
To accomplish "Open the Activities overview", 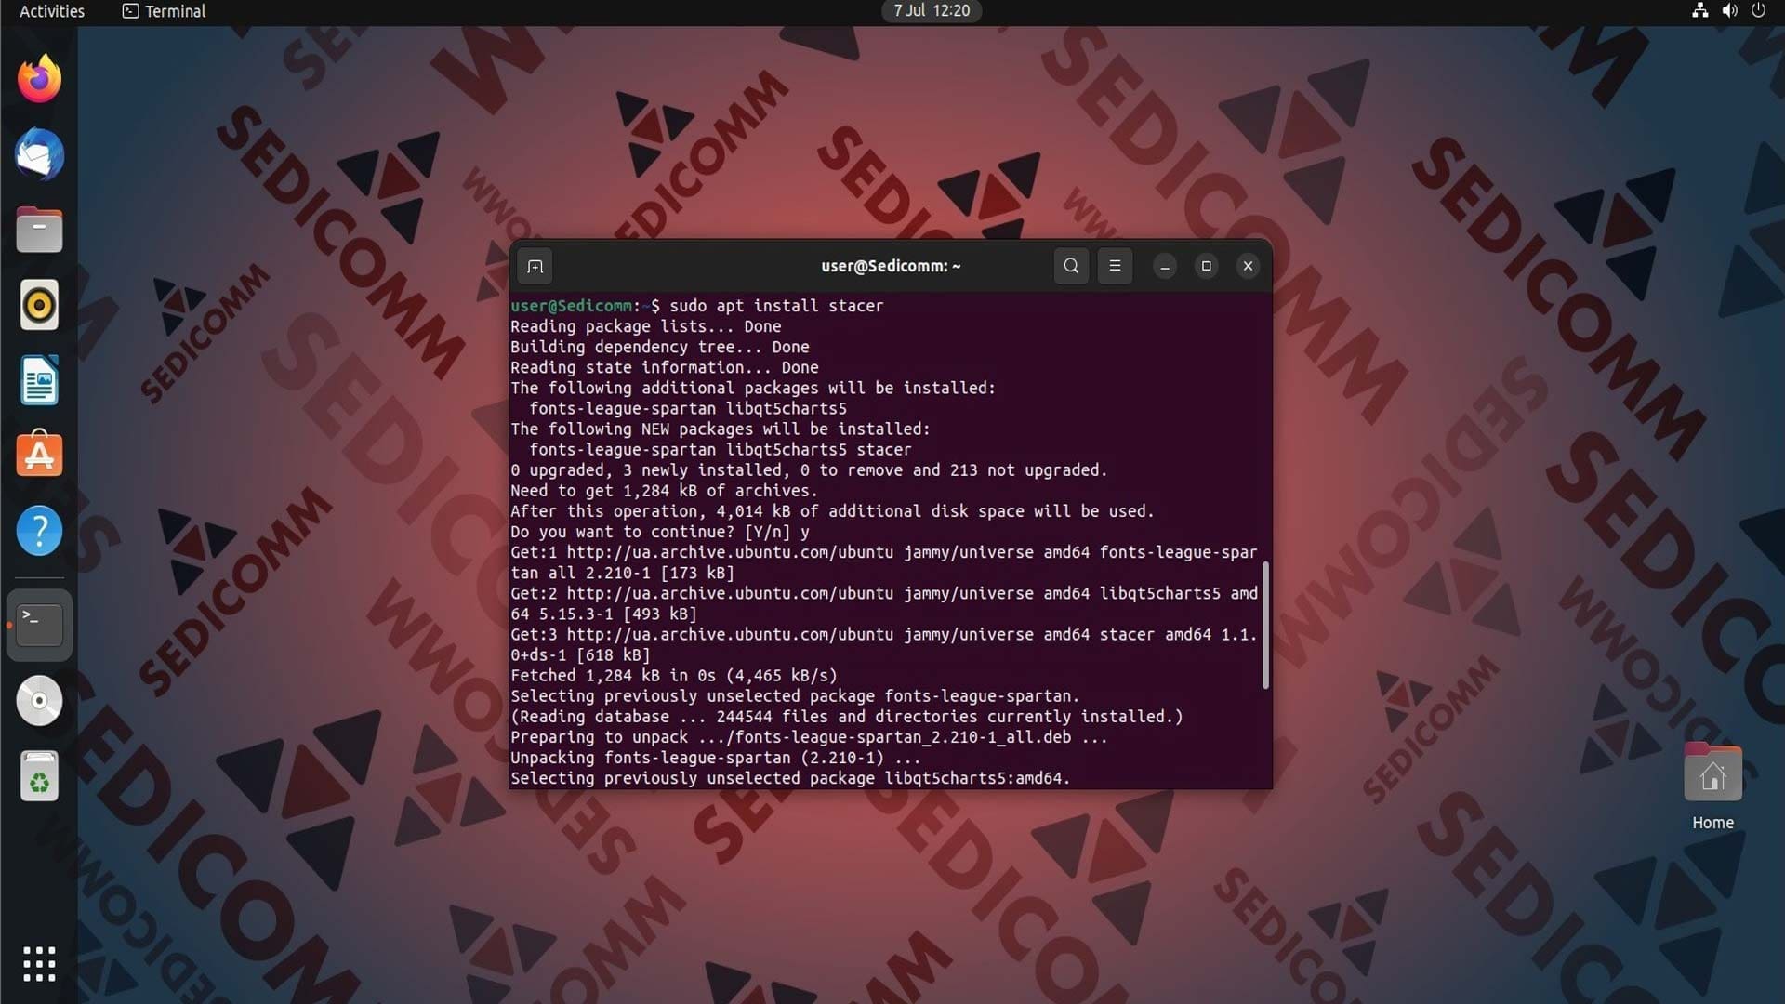I will pos(52,11).
